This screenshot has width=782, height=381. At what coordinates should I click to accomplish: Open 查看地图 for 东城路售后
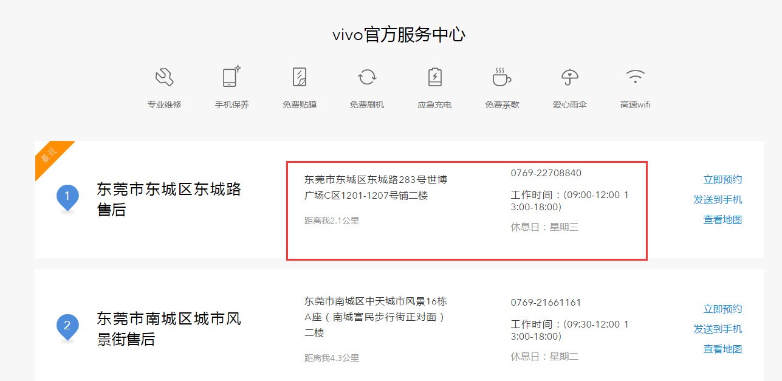pyautogui.click(x=722, y=219)
